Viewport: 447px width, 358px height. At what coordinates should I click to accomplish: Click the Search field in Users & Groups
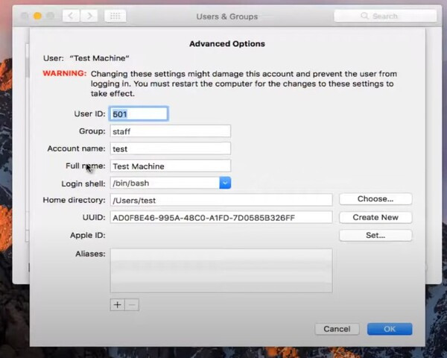(385, 16)
